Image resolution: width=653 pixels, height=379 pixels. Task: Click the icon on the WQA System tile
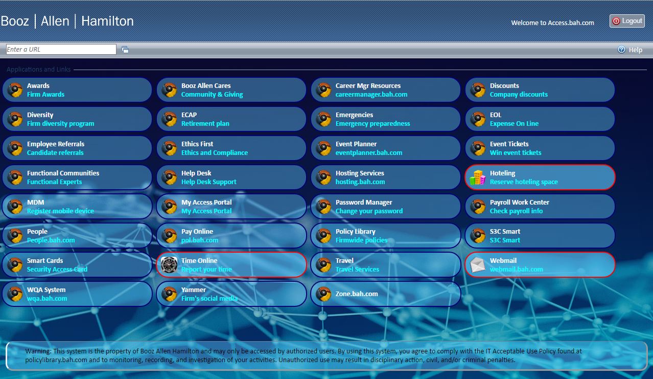click(x=14, y=294)
